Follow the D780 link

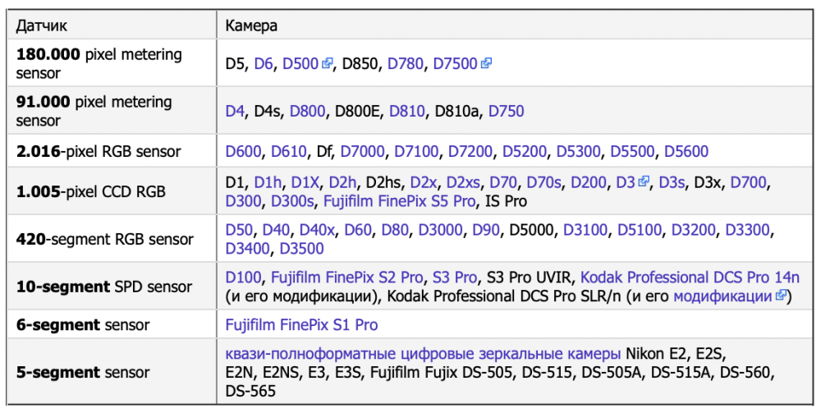pyautogui.click(x=406, y=64)
